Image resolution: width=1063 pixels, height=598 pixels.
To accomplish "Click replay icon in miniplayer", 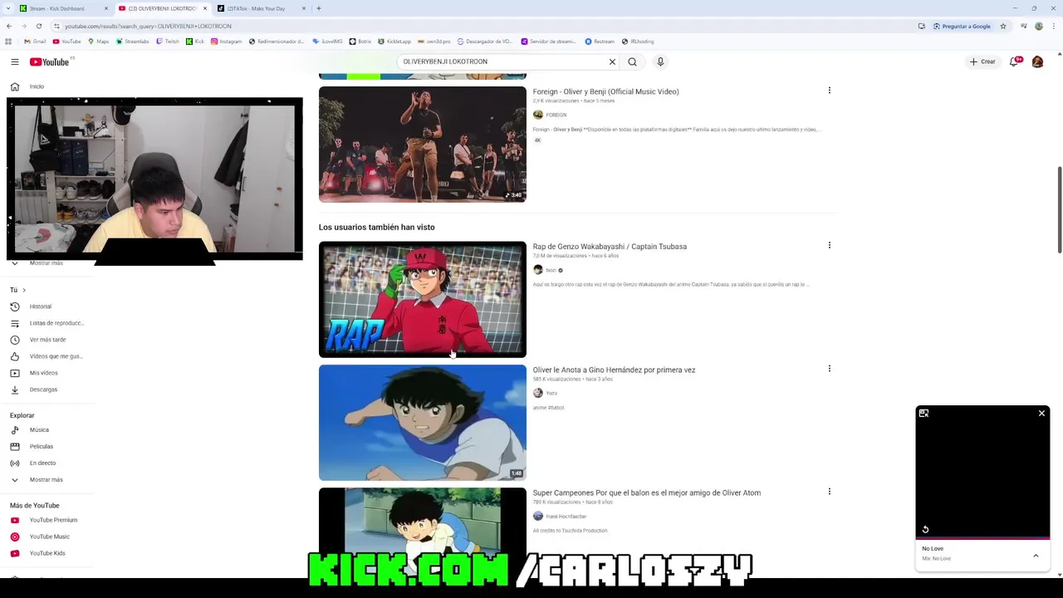I will pos(925,529).
